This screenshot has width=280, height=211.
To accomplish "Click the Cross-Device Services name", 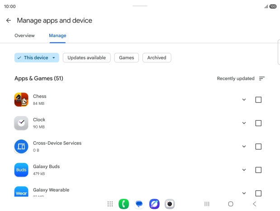I will pos(57,143).
